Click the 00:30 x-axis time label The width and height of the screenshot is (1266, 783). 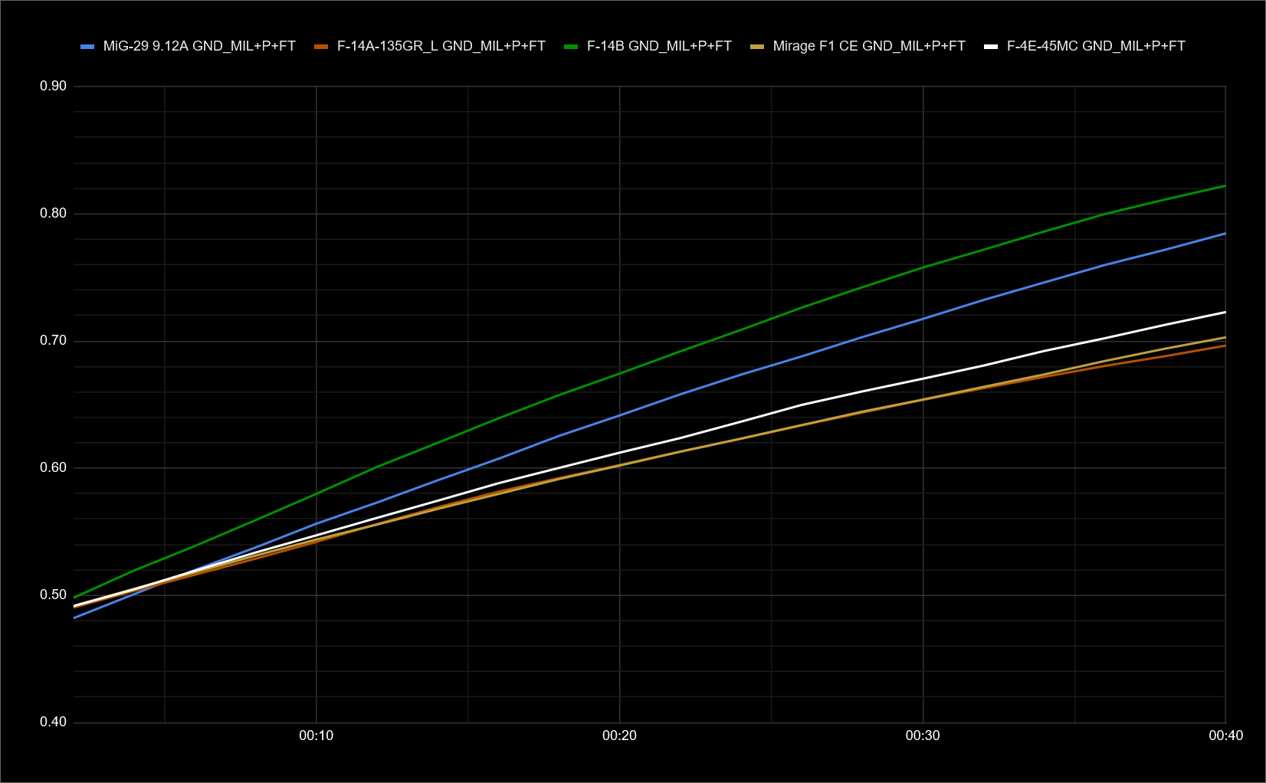pyautogui.click(x=923, y=735)
